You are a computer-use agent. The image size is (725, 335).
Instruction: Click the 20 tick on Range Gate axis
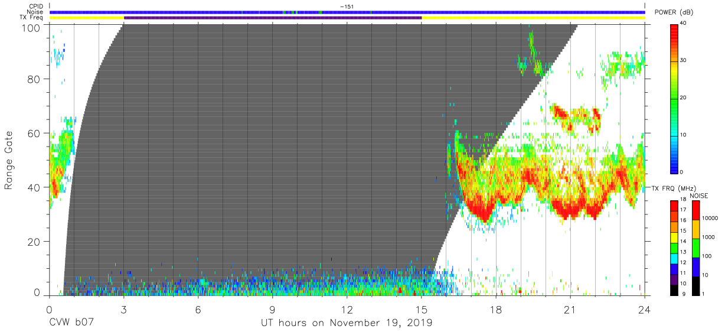34,242
